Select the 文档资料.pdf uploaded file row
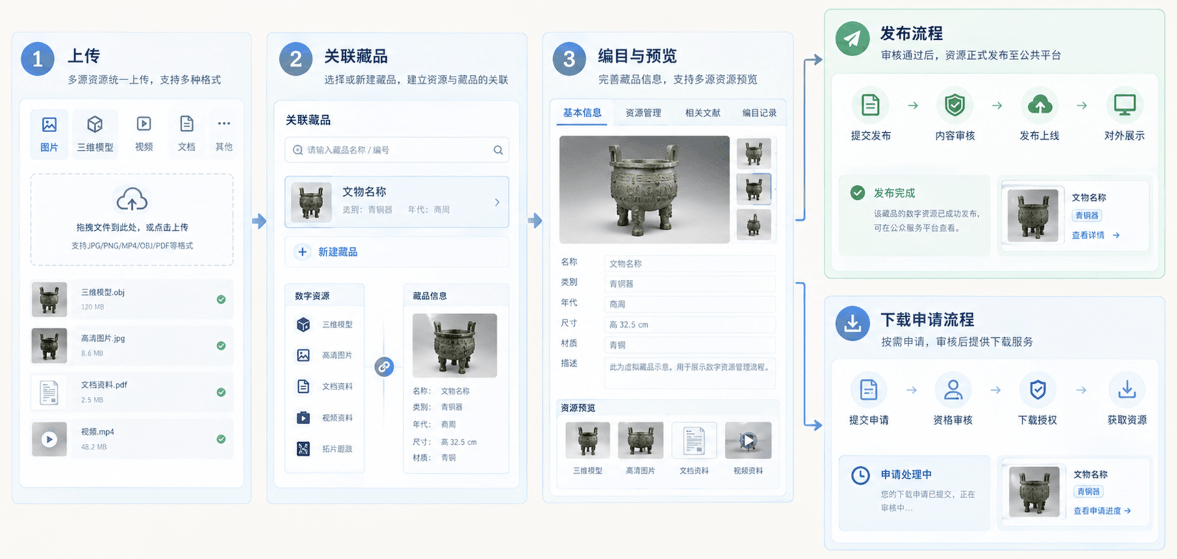The image size is (1177, 559). (x=132, y=392)
